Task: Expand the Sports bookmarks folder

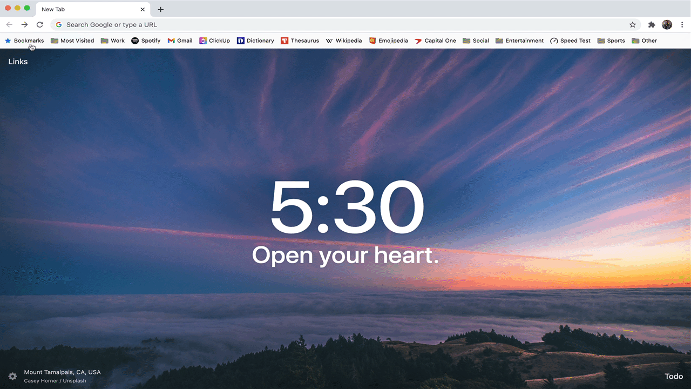Action: (611, 41)
